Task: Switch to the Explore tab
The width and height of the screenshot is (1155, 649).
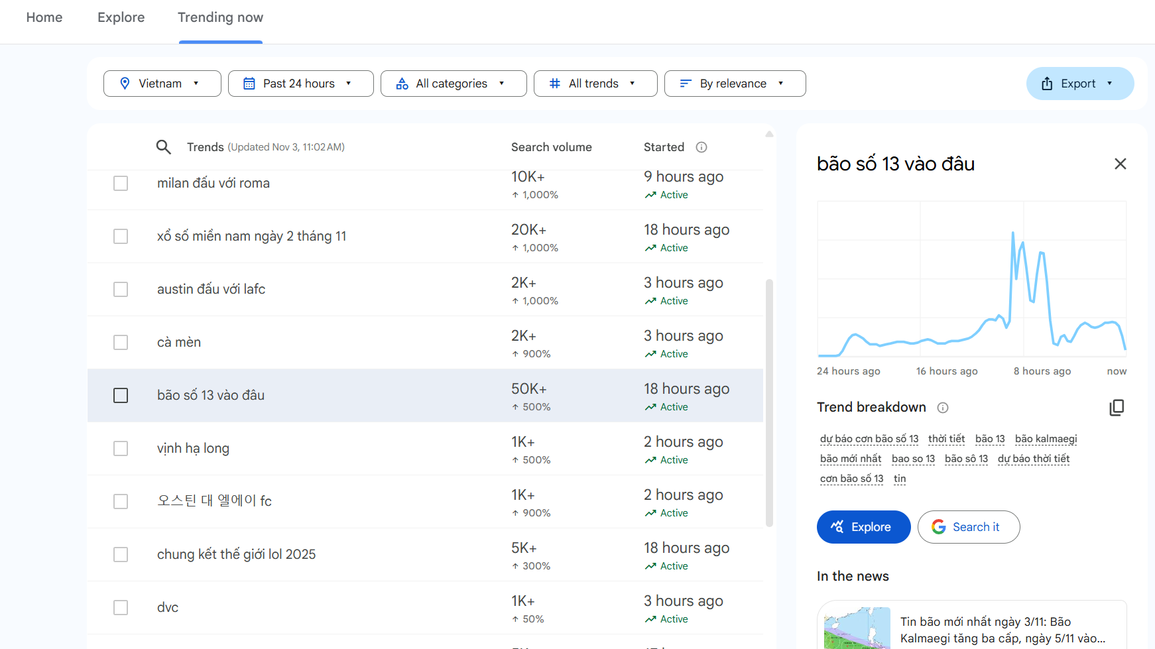Action: 121,17
